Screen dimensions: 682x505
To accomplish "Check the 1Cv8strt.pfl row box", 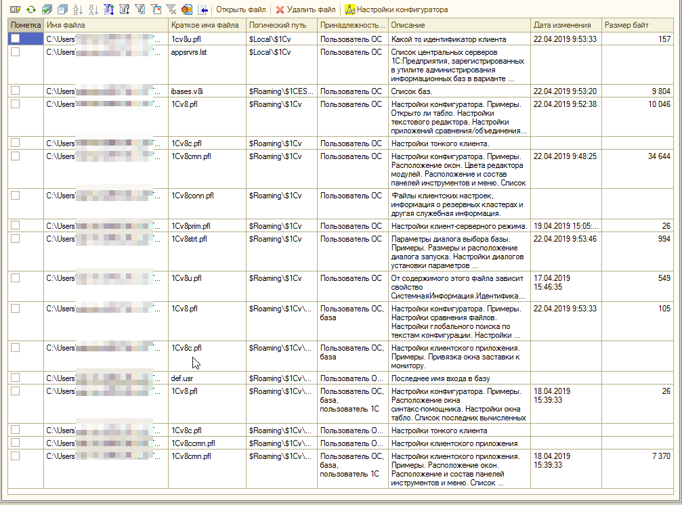I will click(x=15, y=238).
